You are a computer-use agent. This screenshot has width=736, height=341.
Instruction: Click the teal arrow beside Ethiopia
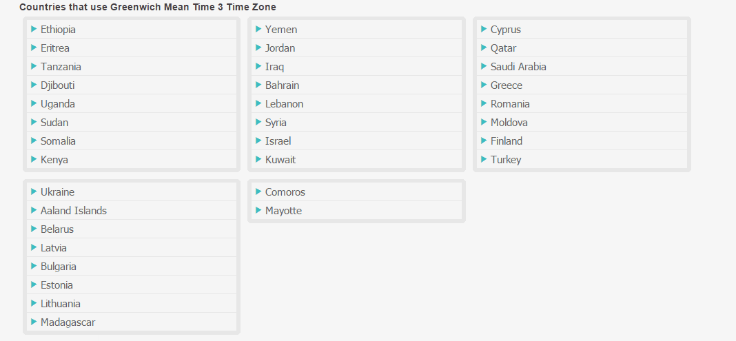34,29
